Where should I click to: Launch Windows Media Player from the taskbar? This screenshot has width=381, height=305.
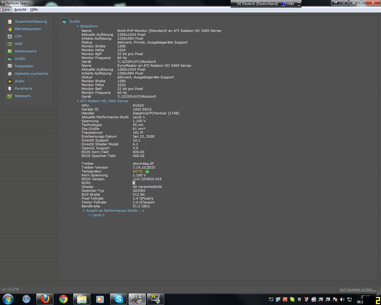click(100, 299)
